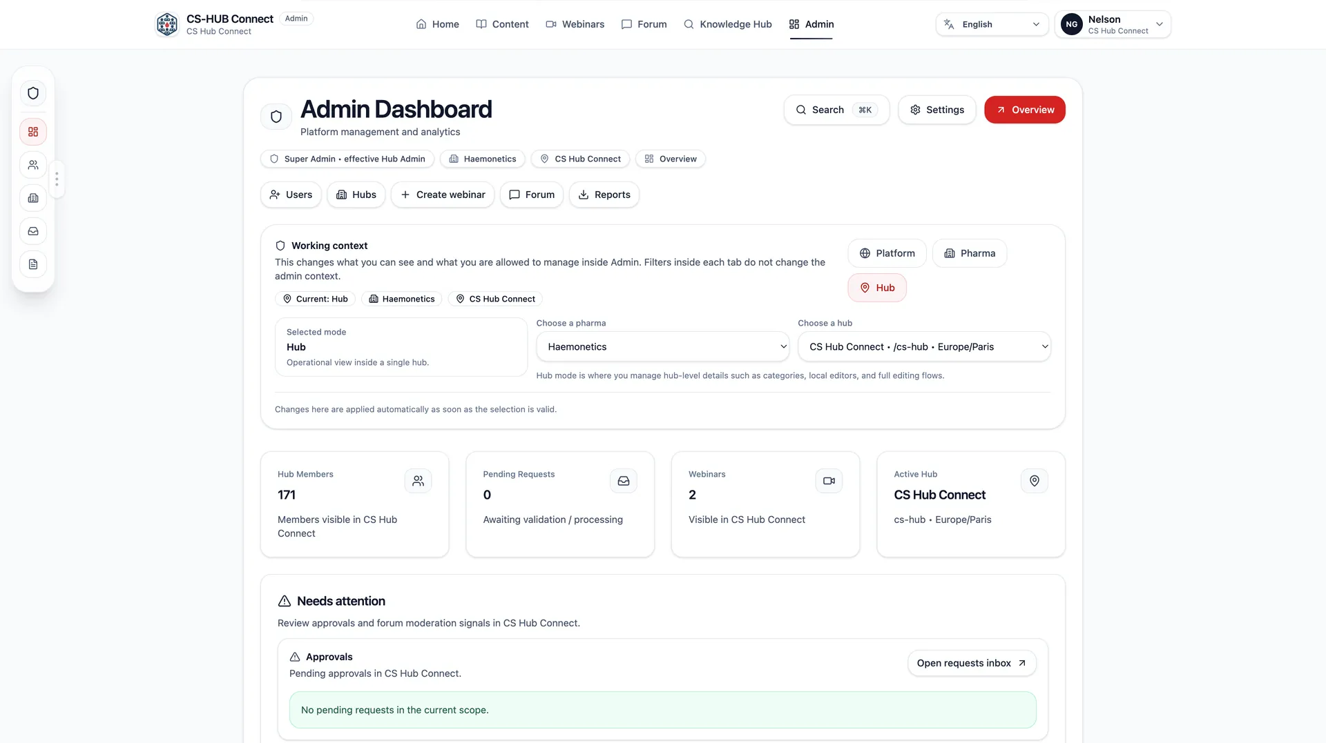Open the Choose a hub dropdown
Viewport: 1326px width, 743px height.
coord(924,346)
